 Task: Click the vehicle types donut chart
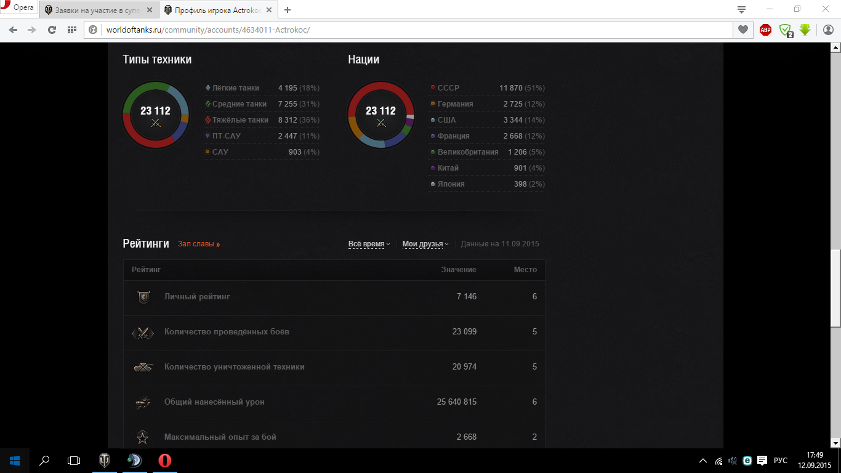[x=155, y=115]
